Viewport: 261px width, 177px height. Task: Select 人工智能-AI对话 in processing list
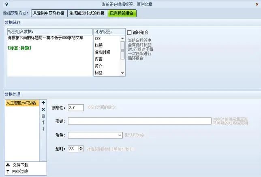click(21, 103)
